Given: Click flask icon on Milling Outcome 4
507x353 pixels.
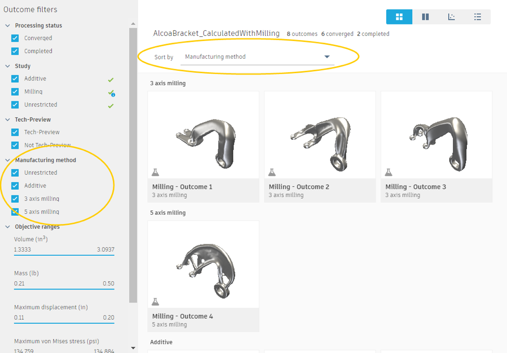Looking at the screenshot, I should click(156, 302).
